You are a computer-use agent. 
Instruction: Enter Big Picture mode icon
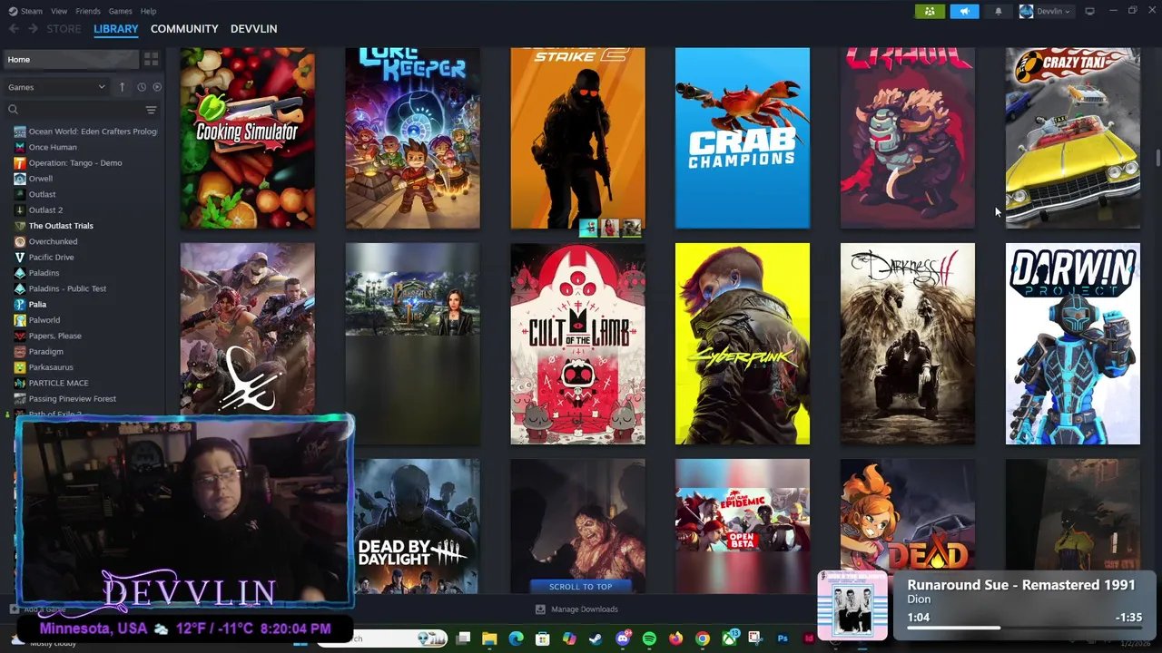click(1089, 11)
